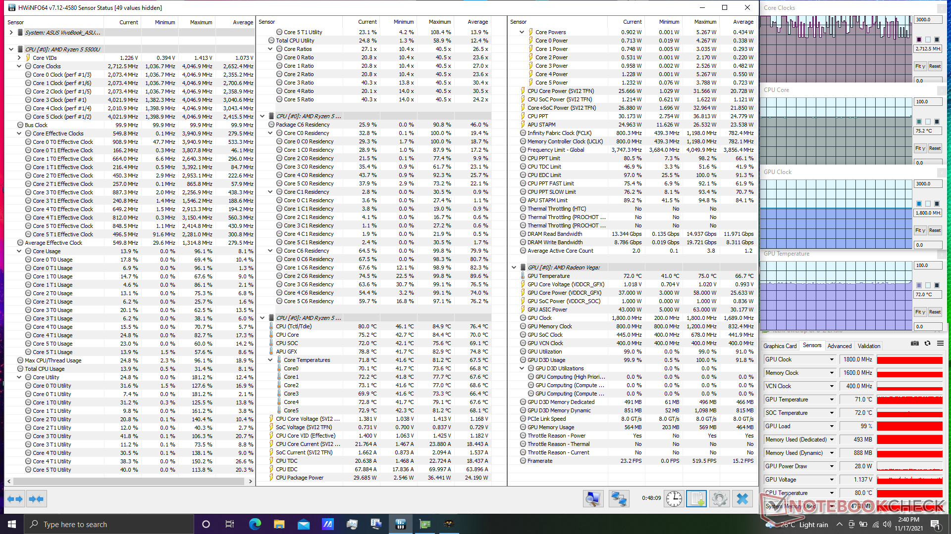This screenshot has height=534, width=951.
Task: Pick dark purple line color in Core Clocks graph
Action: [919, 40]
